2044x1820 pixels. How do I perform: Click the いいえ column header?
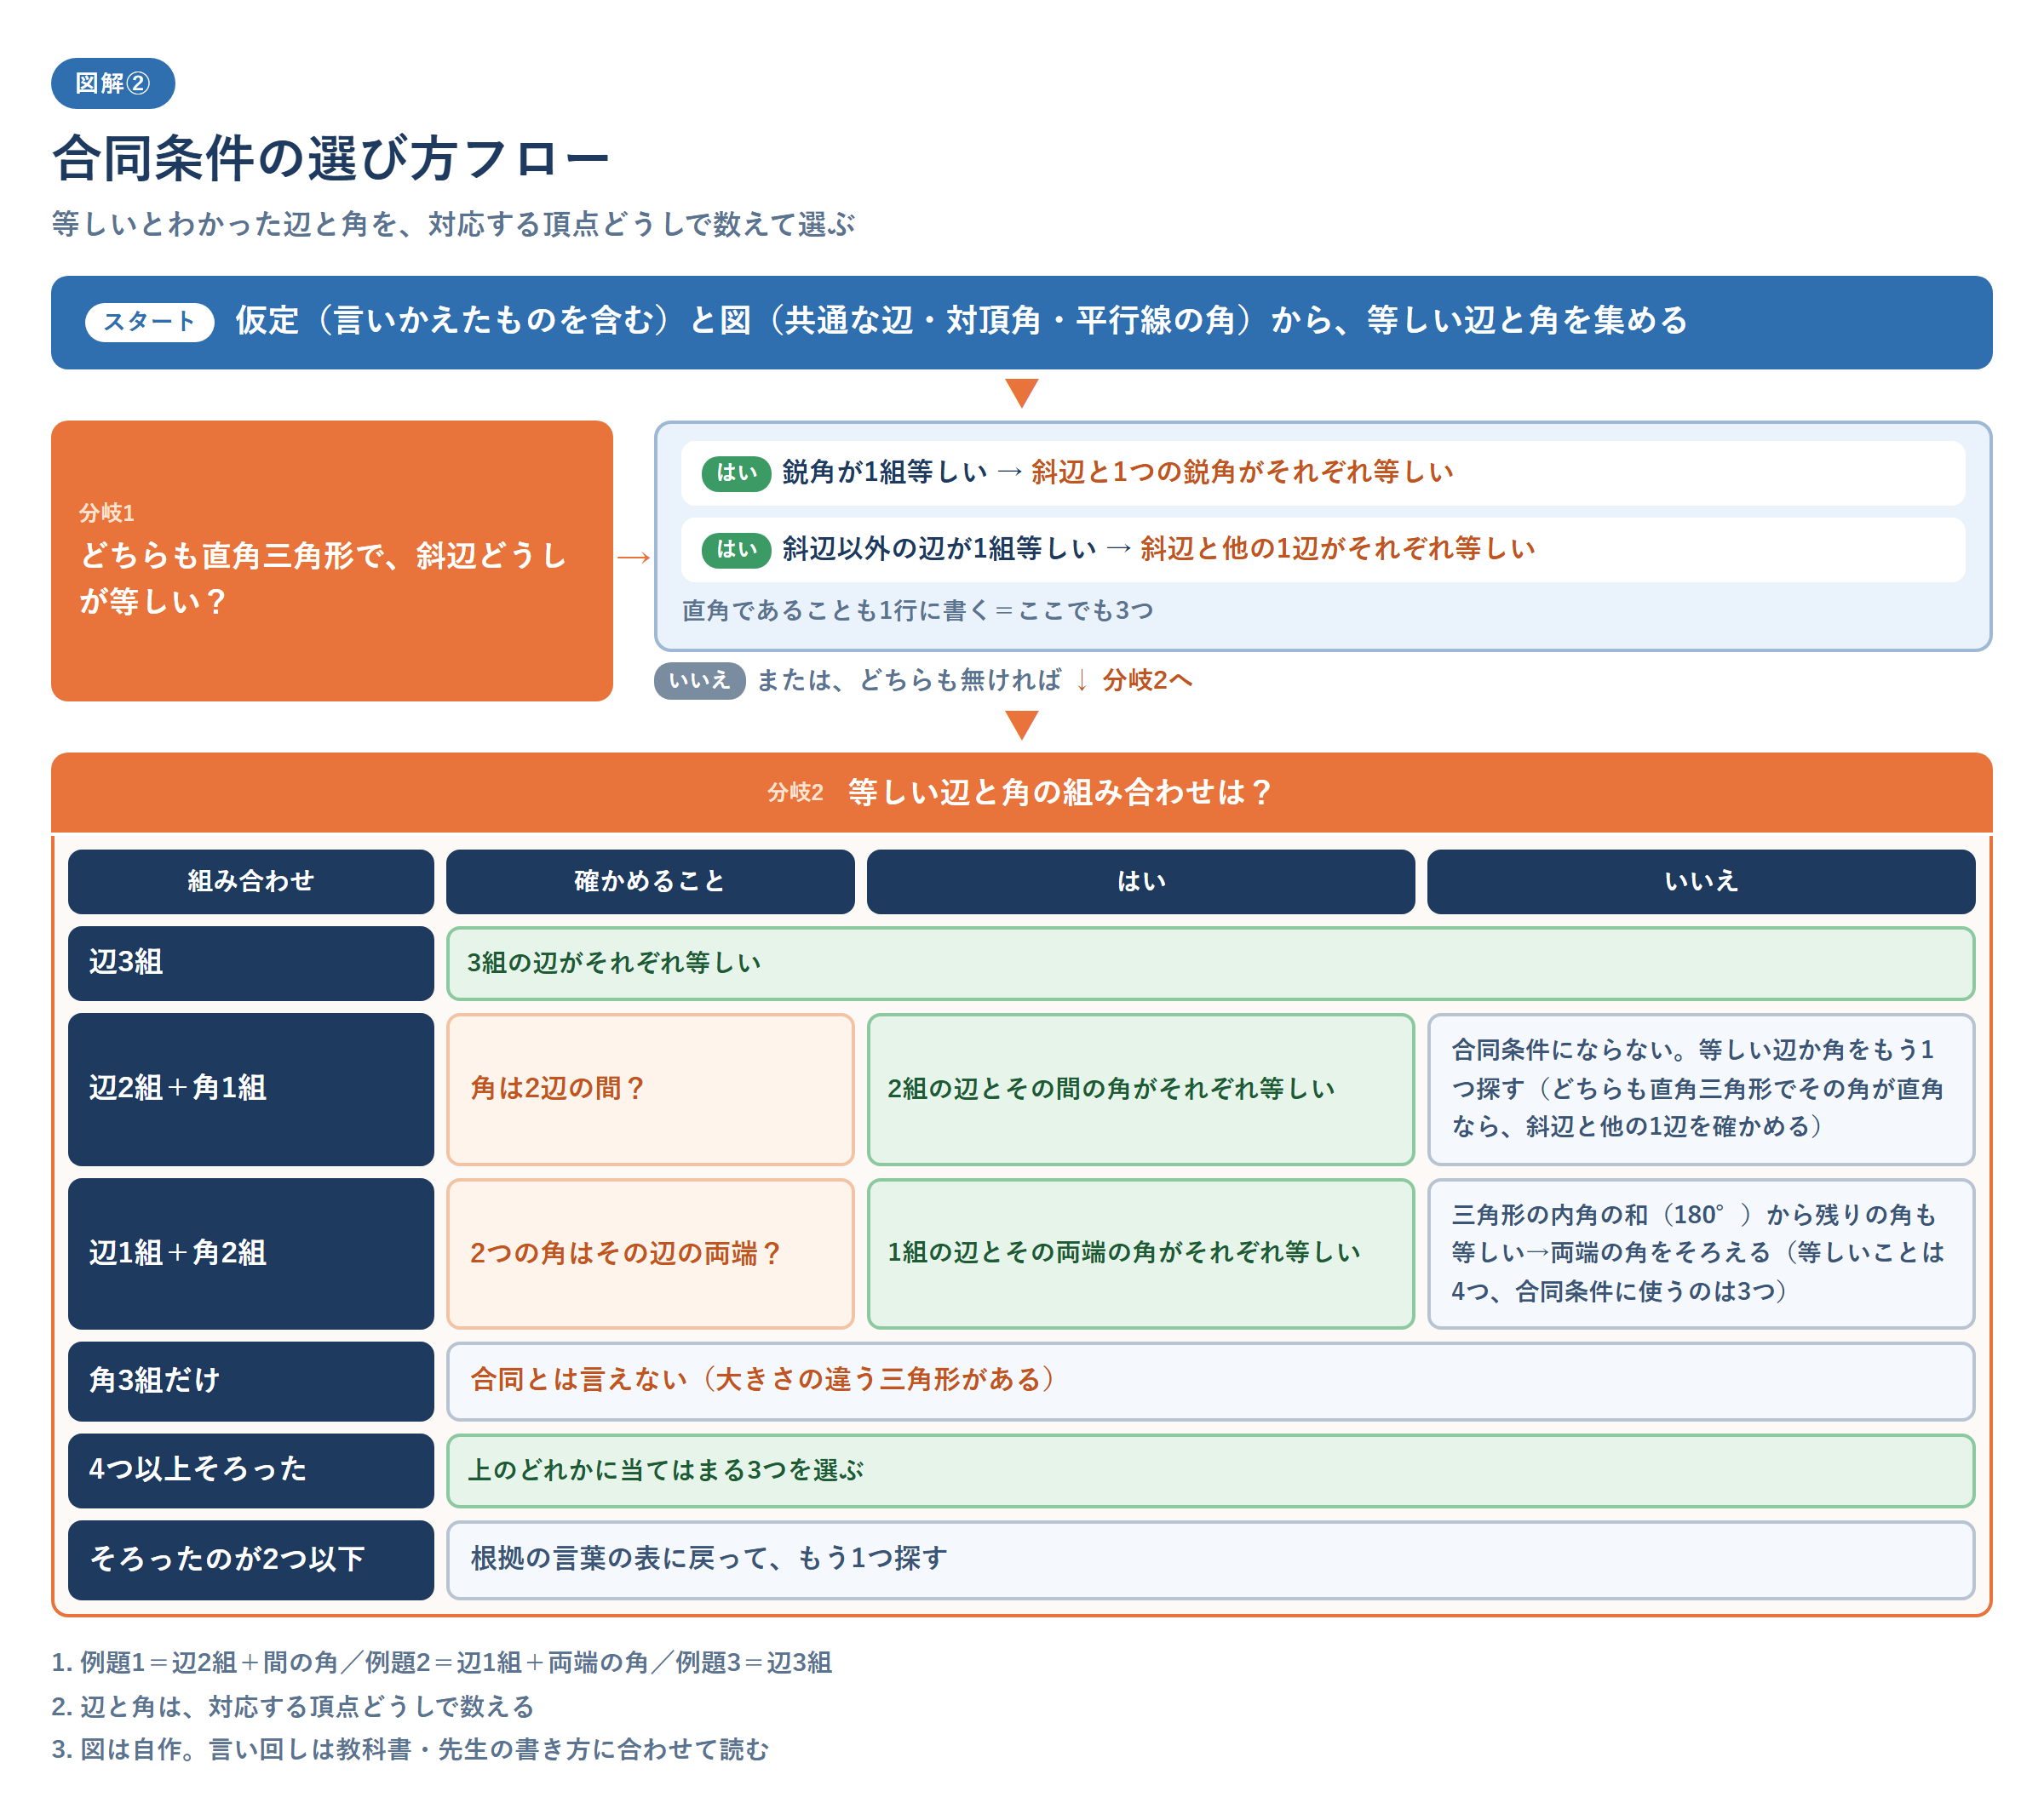point(1701,881)
